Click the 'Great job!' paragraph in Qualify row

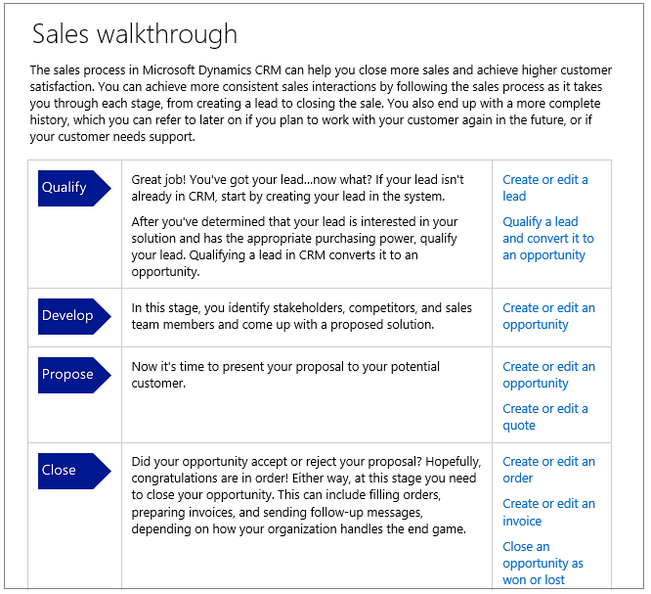[298, 188]
